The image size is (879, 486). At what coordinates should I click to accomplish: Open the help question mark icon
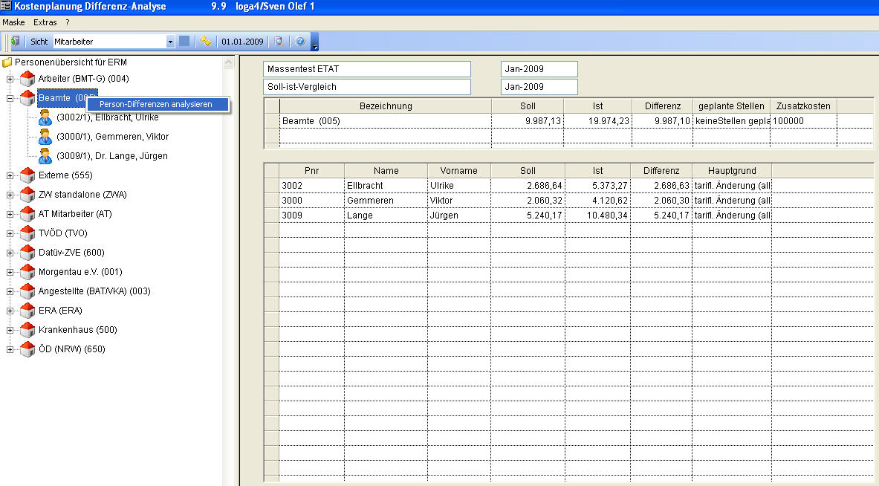click(300, 42)
